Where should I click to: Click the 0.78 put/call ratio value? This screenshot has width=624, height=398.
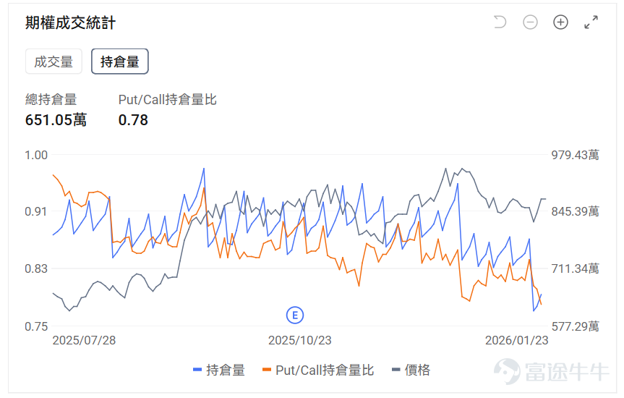(133, 120)
